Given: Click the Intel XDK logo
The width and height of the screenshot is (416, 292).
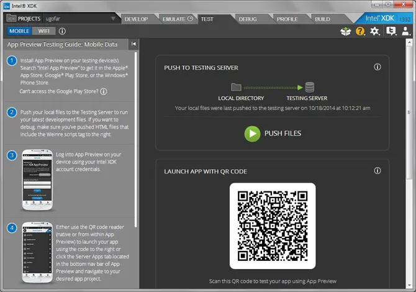Looking at the screenshot, I should (379, 18).
